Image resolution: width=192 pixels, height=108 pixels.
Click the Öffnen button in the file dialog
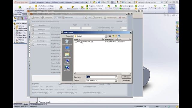click(x=126, y=77)
